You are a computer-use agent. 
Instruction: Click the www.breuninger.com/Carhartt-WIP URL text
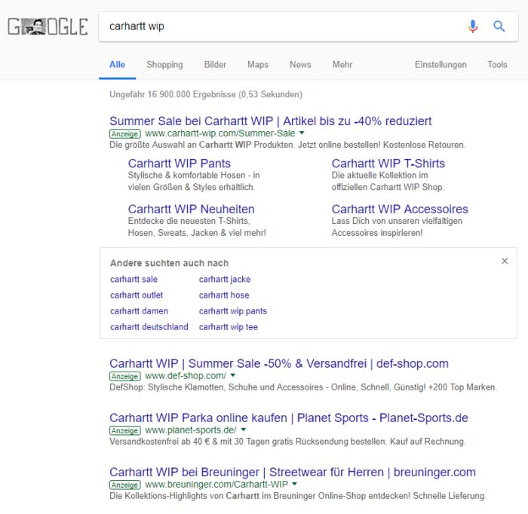tap(216, 485)
